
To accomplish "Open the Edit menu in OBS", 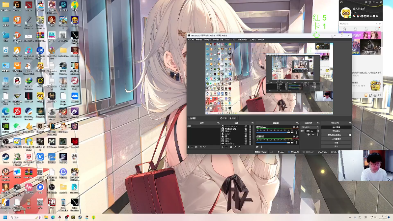I will pos(199,39).
